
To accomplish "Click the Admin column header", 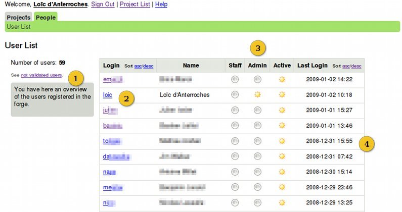I will pos(257,66).
